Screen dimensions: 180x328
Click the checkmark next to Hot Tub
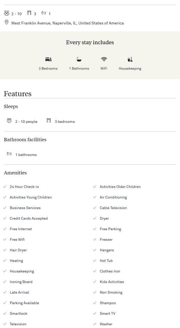pyautogui.click(x=95, y=261)
